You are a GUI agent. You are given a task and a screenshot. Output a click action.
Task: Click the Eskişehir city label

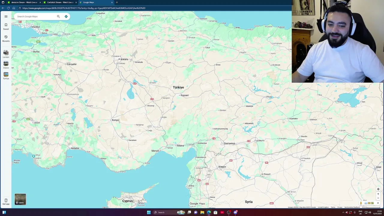point(72,64)
